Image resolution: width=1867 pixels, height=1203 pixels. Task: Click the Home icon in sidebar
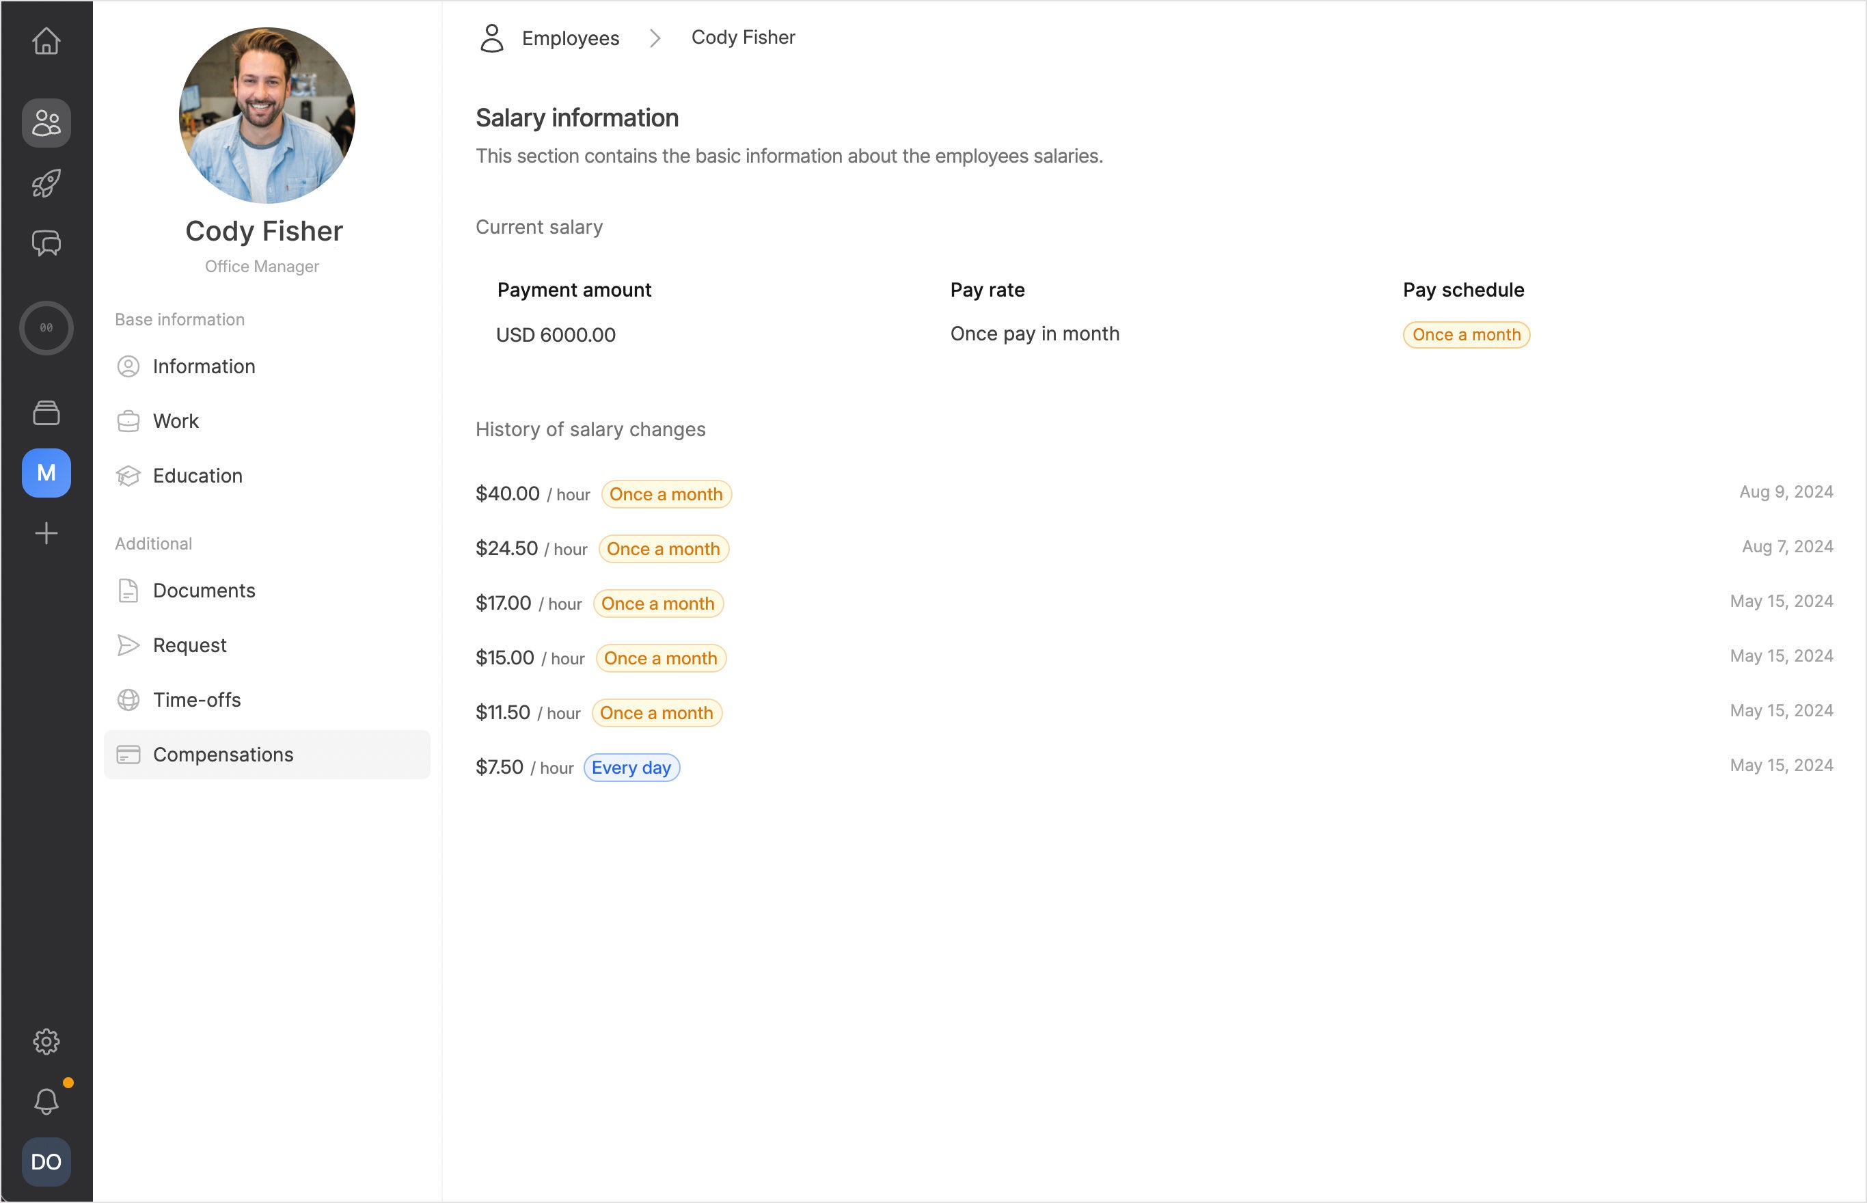(46, 40)
